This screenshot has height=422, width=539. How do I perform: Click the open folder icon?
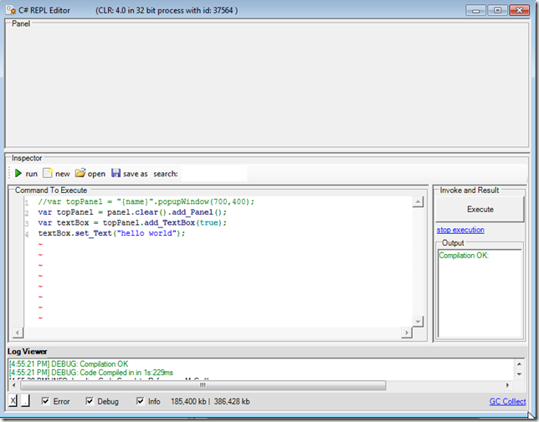coord(80,173)
